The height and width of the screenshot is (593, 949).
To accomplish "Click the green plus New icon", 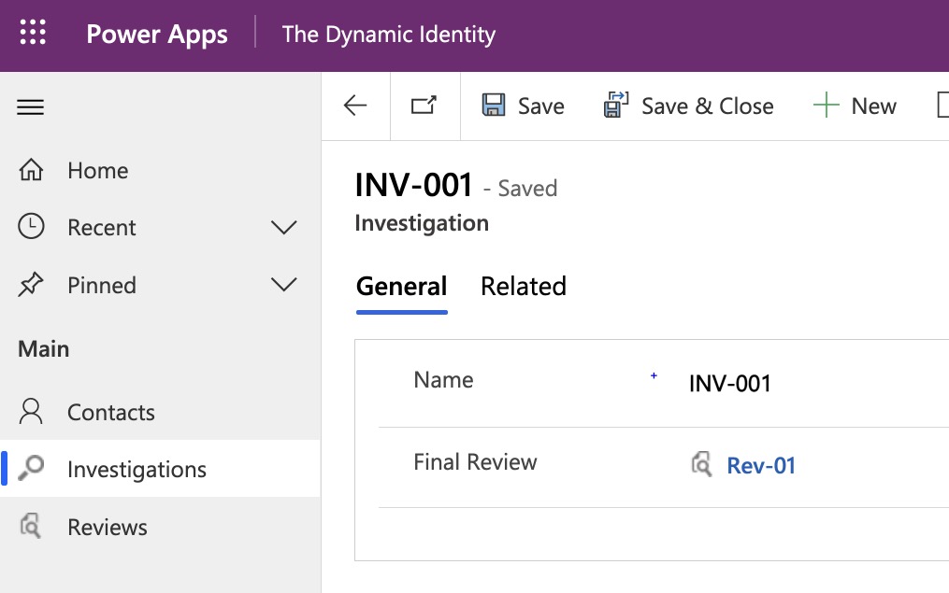I will click(827, 106).
